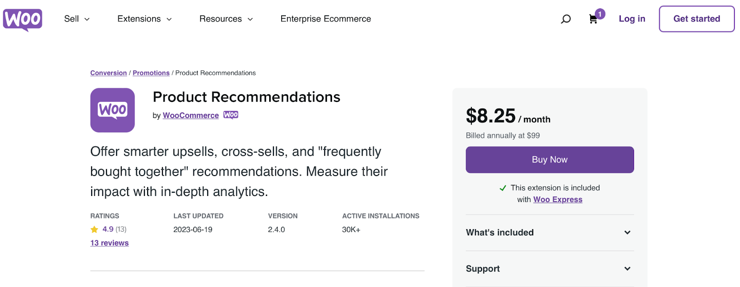Expand the Support section chevron
Viewport: 740px width, 287px height.
[627, 269]
